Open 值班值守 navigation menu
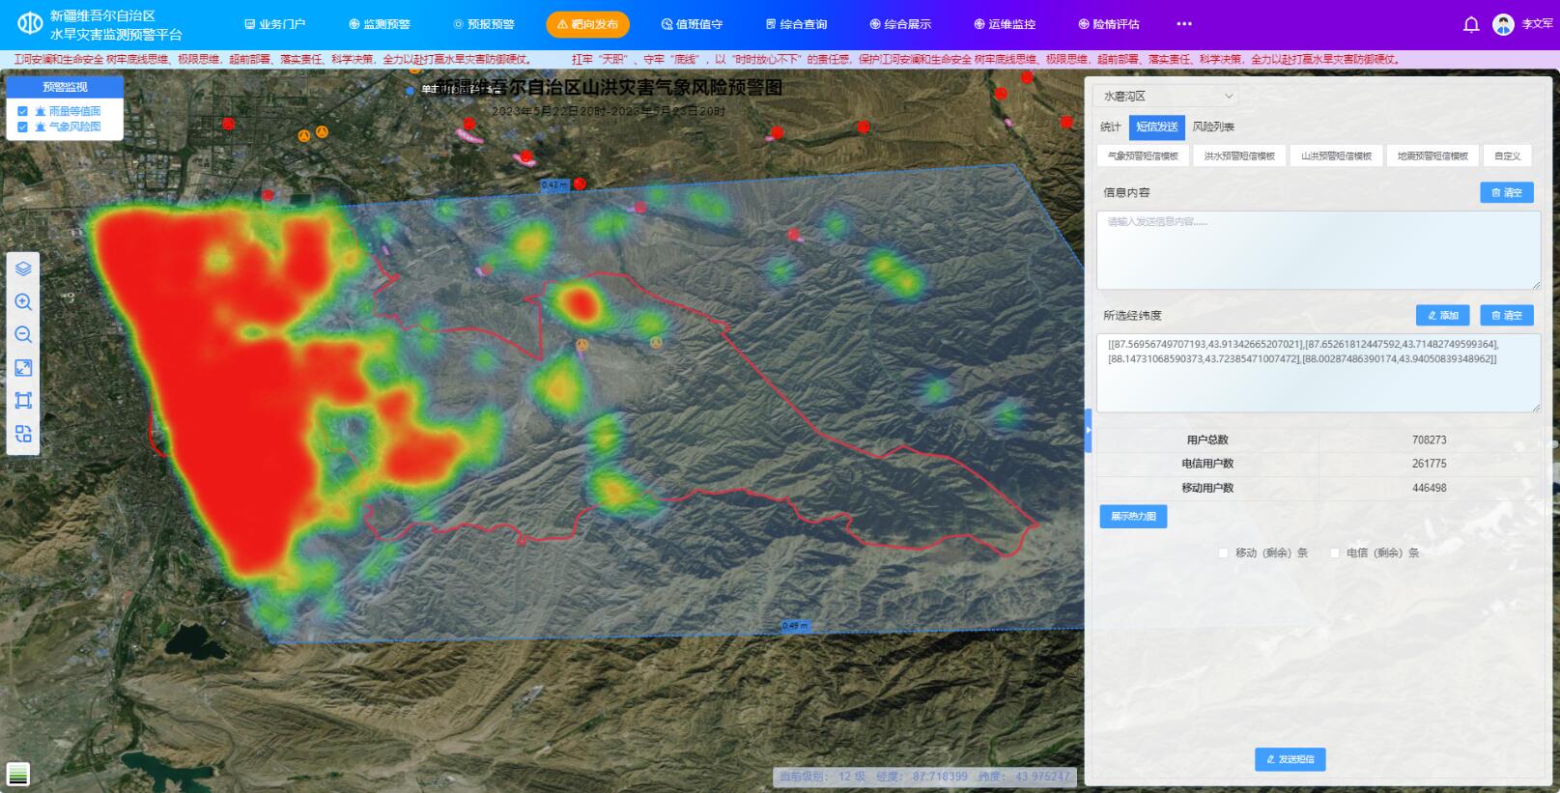Image resolution: width=1560 pixels, height=793 pixels. (x=692, y=24)
